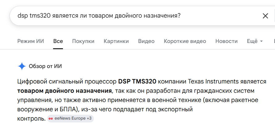The height and width of the screenshot is (128, 275).
Task: Click the bold DSP TMS320 text
Action: click(x=137, y=82)
